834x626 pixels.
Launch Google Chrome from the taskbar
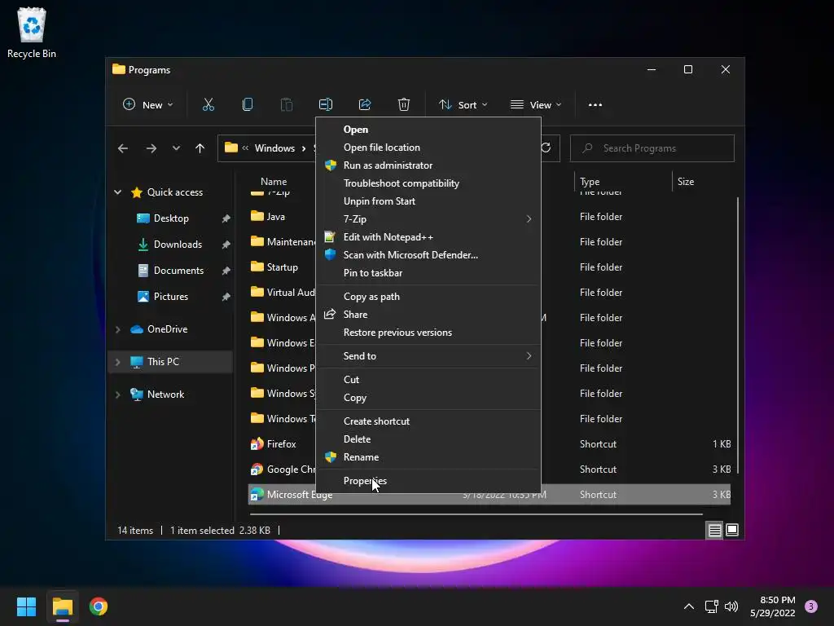(x=99, y=606)
